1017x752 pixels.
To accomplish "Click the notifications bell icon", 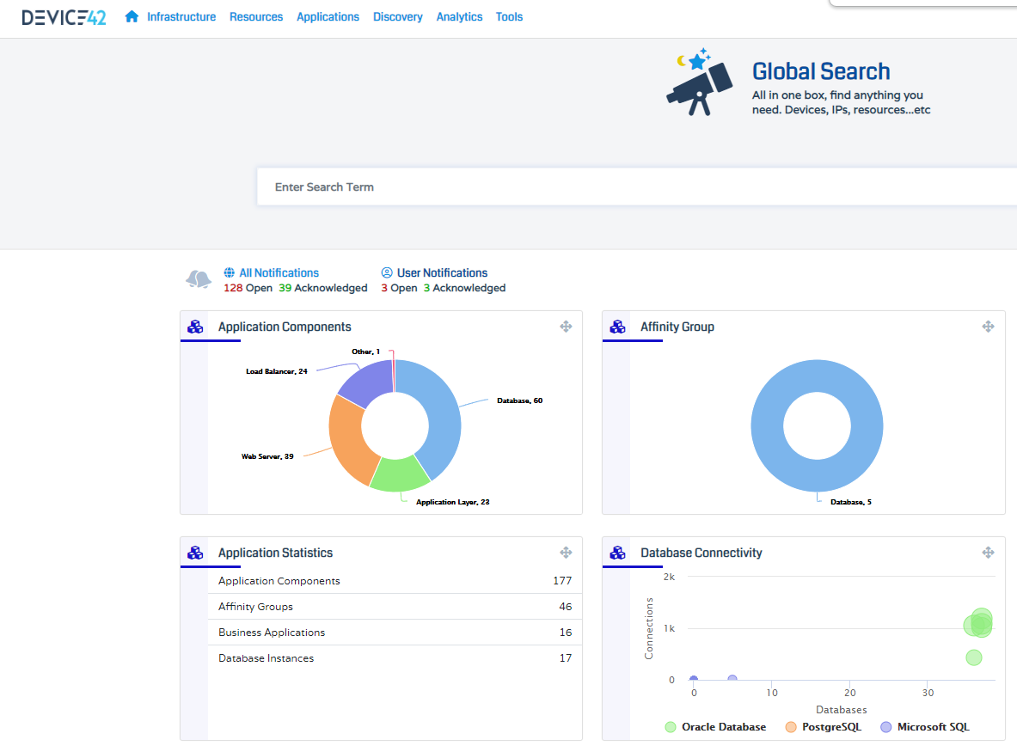I will pos(199,279).
